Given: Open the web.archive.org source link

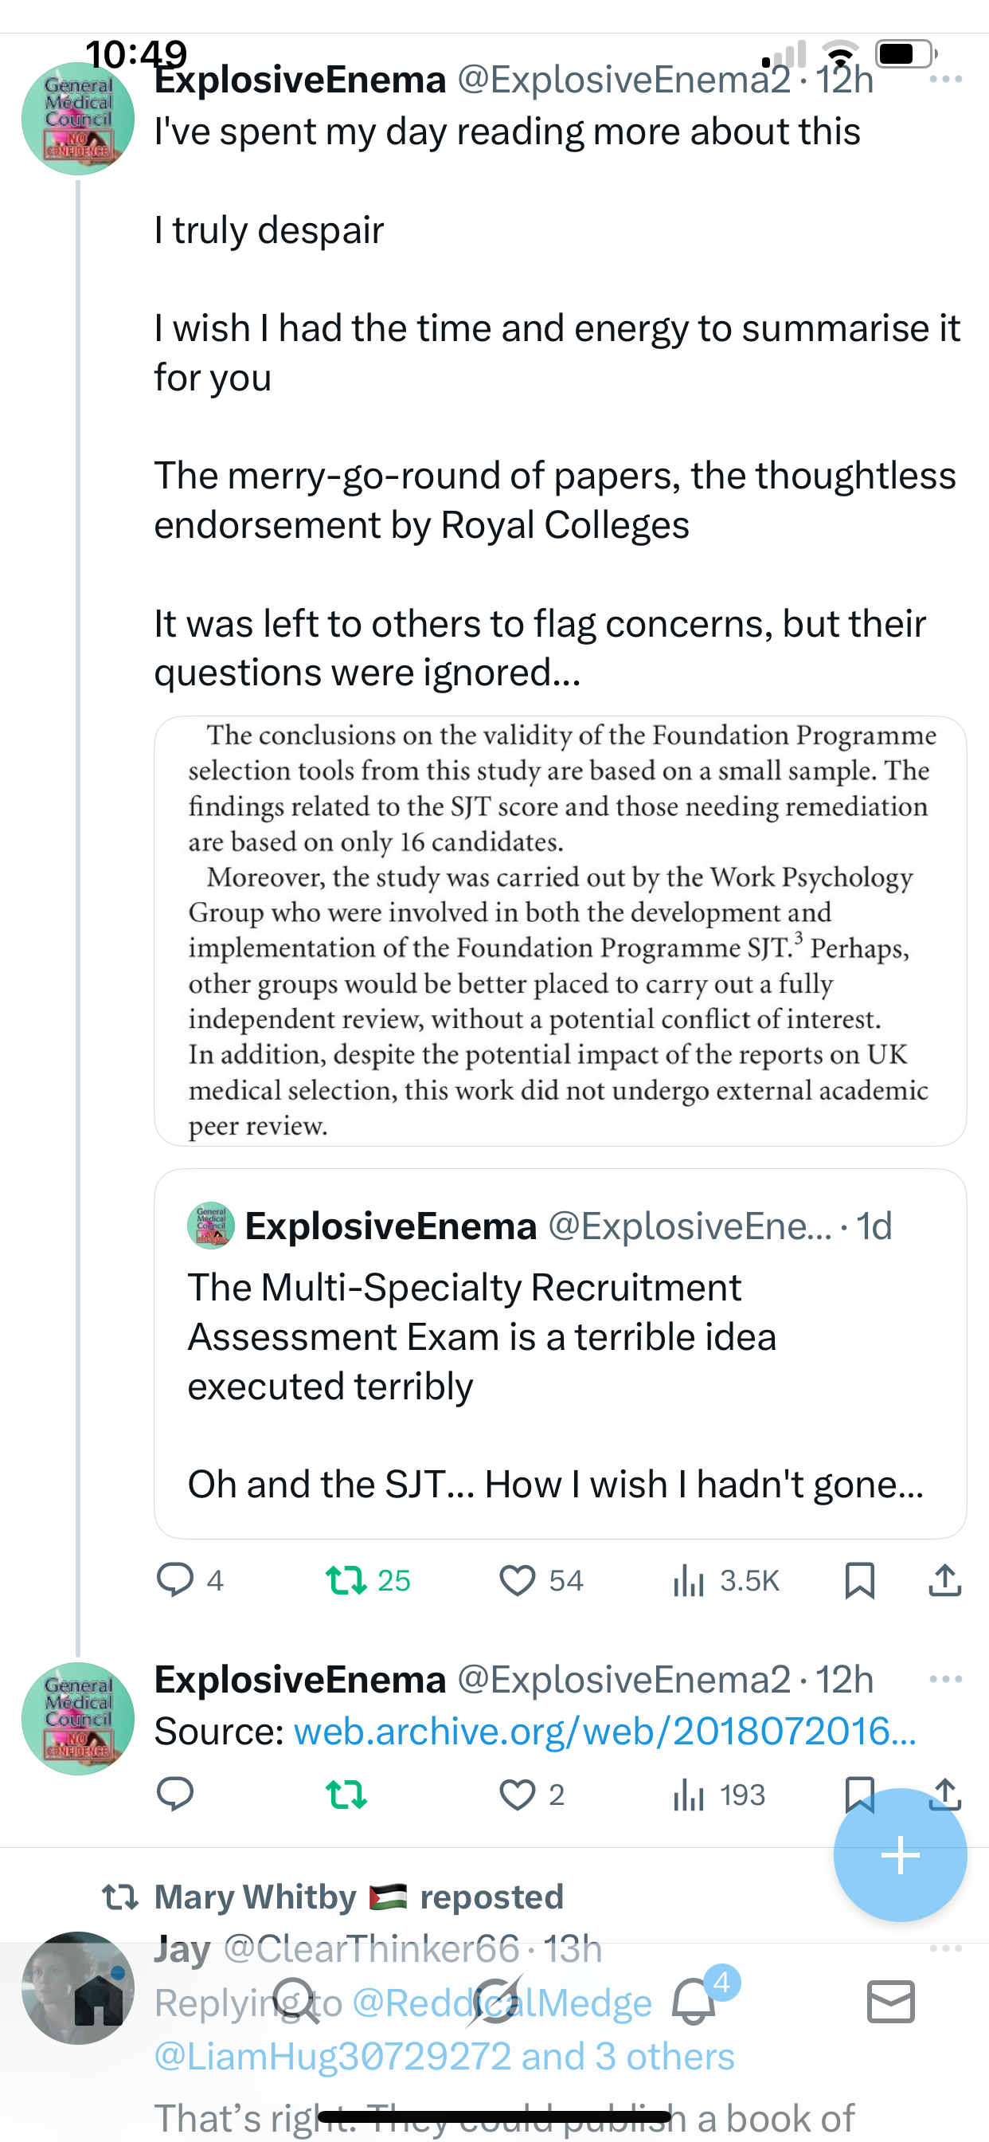Looking at the screenshot, I should [x=604, y=1732].
